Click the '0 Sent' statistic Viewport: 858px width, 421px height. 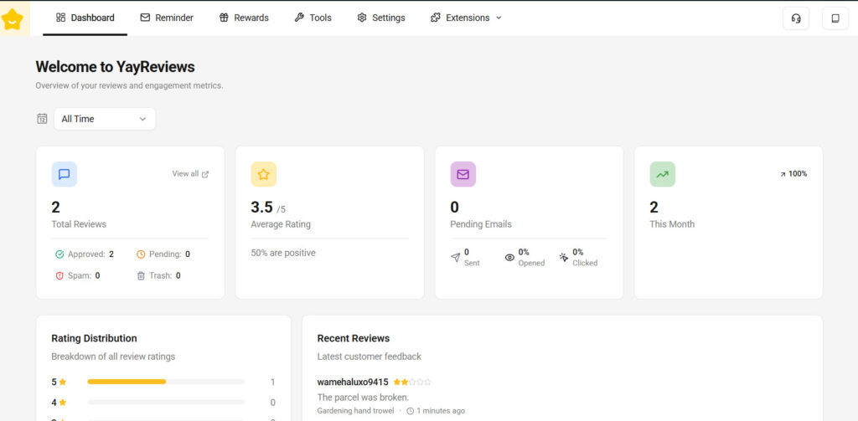465,258
